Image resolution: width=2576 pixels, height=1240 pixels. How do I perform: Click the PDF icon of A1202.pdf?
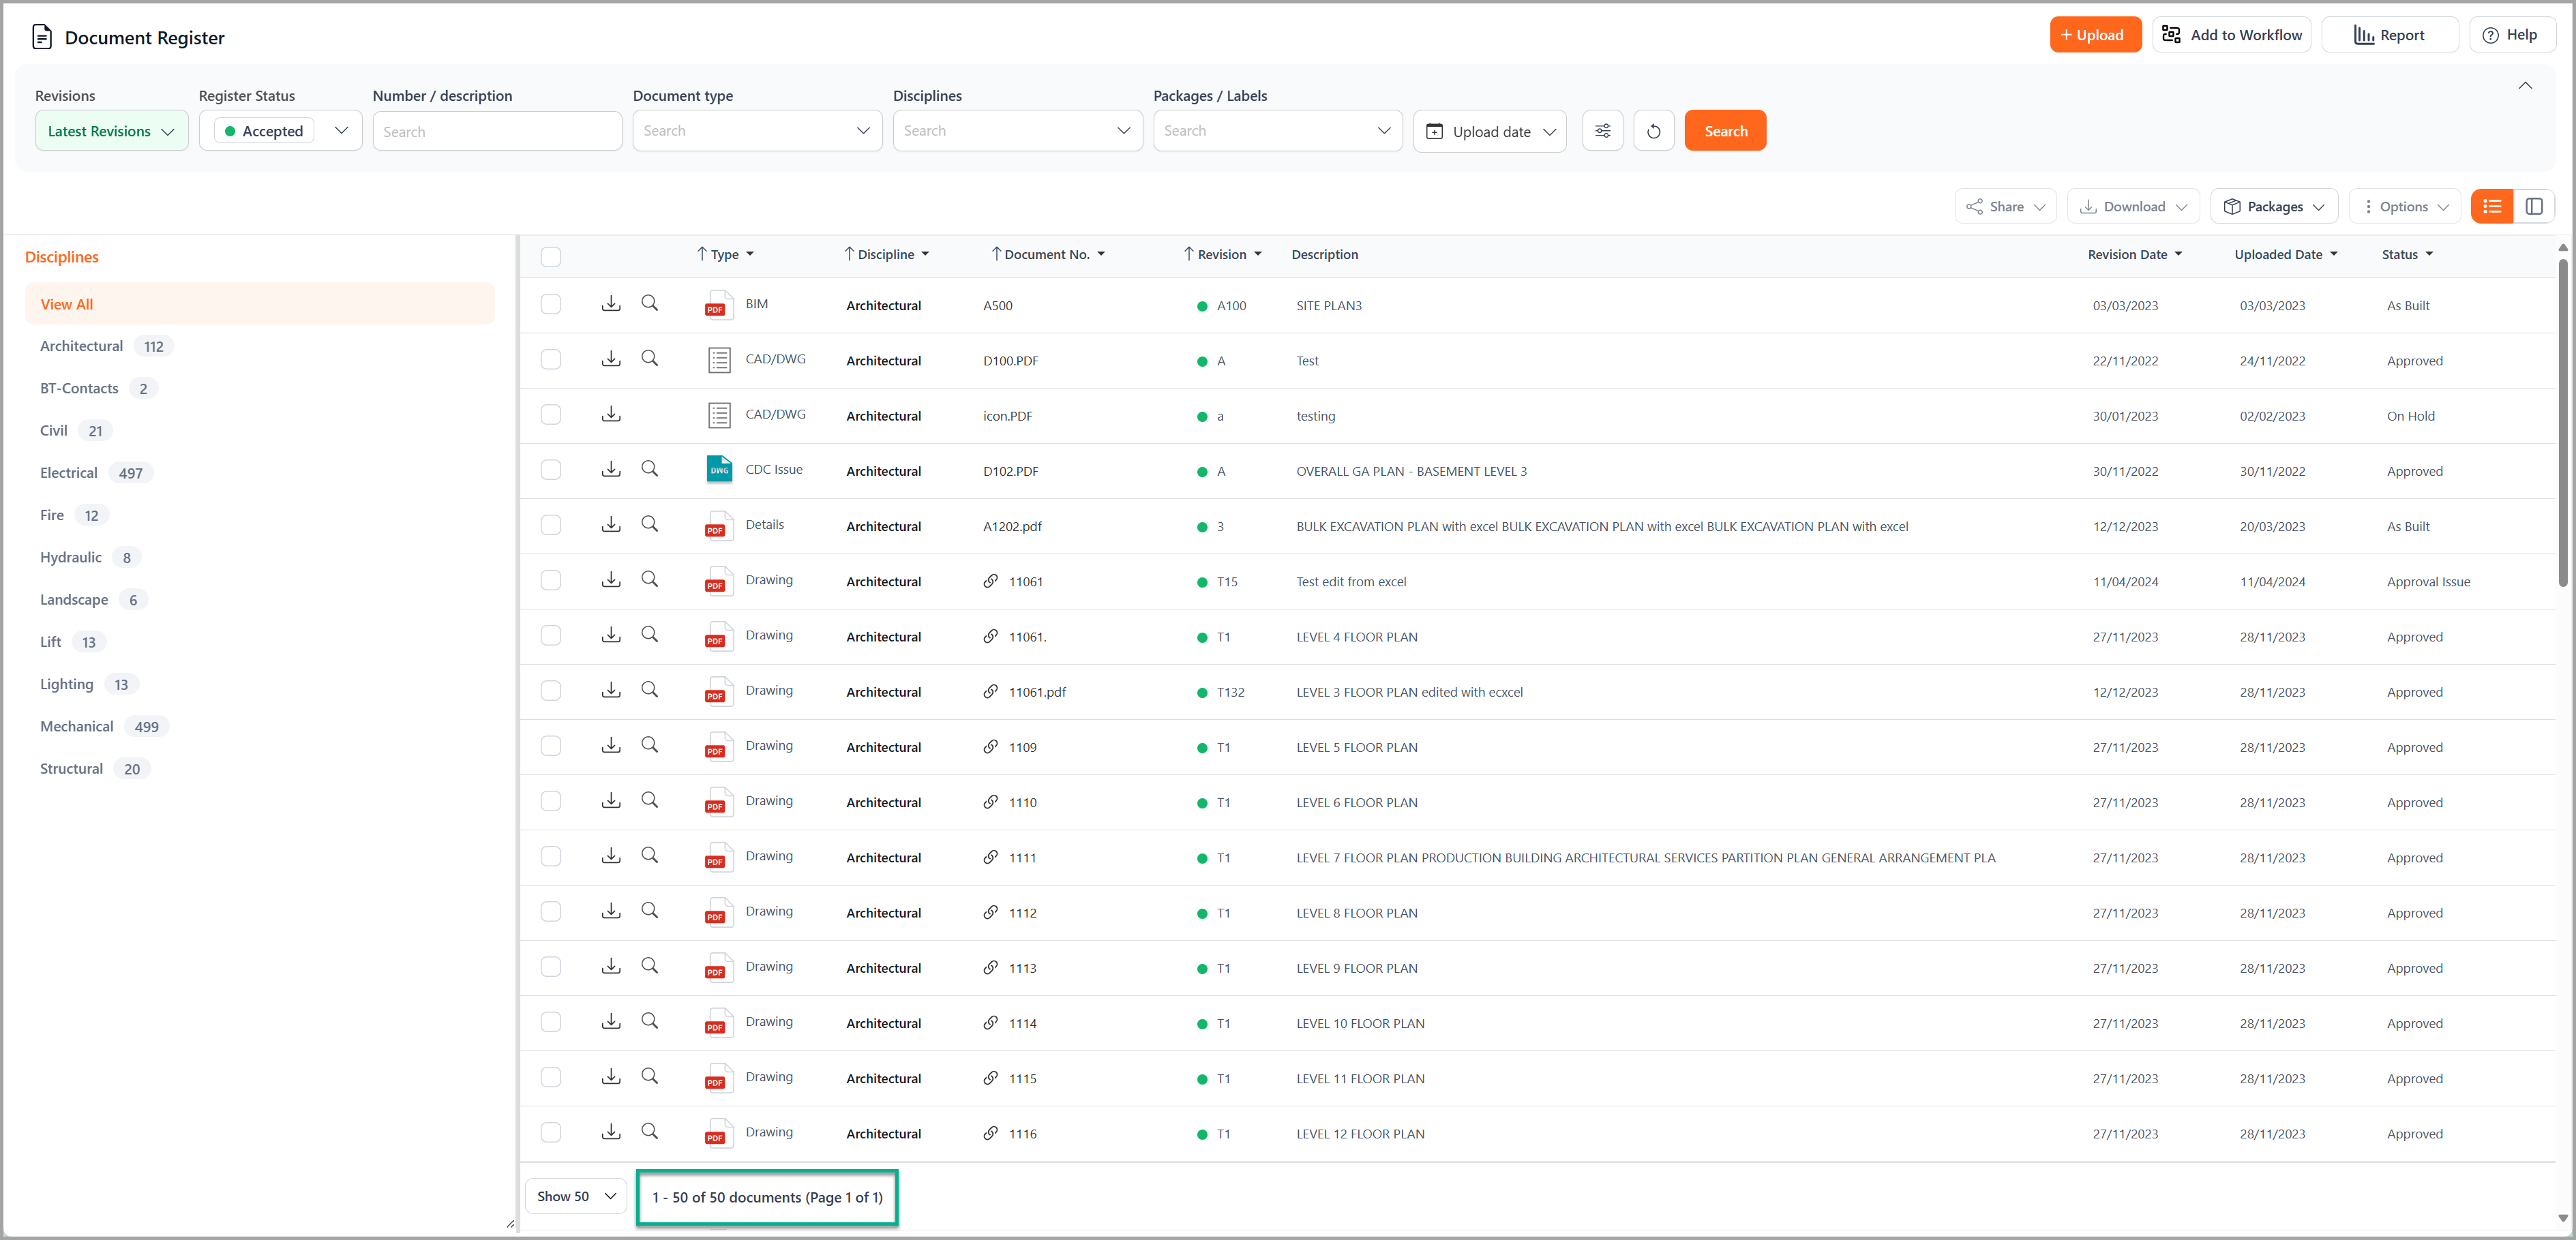[719, 525]
